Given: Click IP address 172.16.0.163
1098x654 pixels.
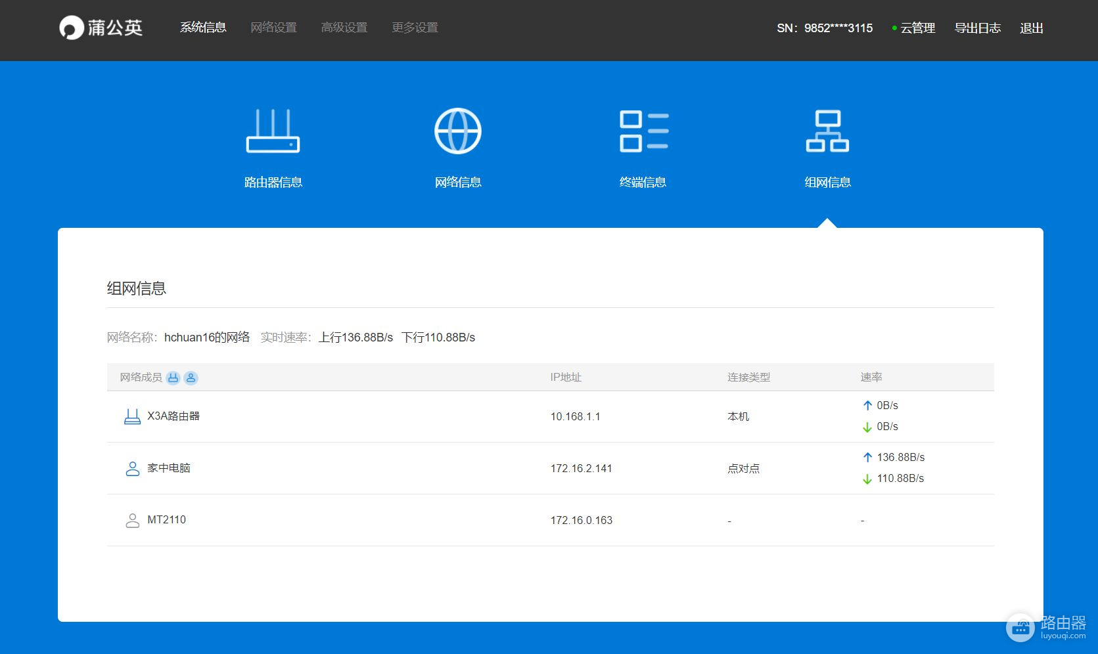Looking at the screenshot, I should [581, 520].
